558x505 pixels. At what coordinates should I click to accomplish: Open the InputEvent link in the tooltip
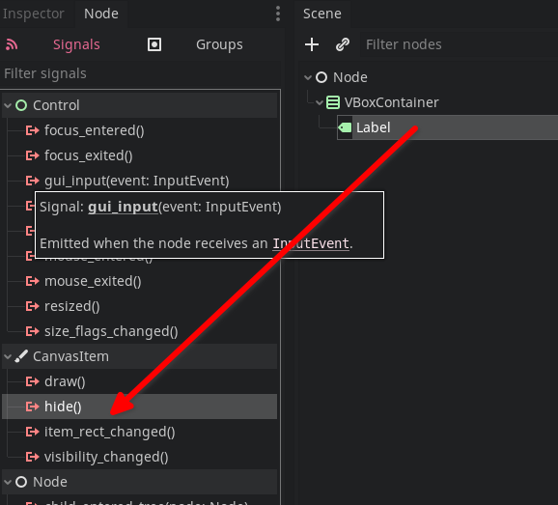click(311, 243)
